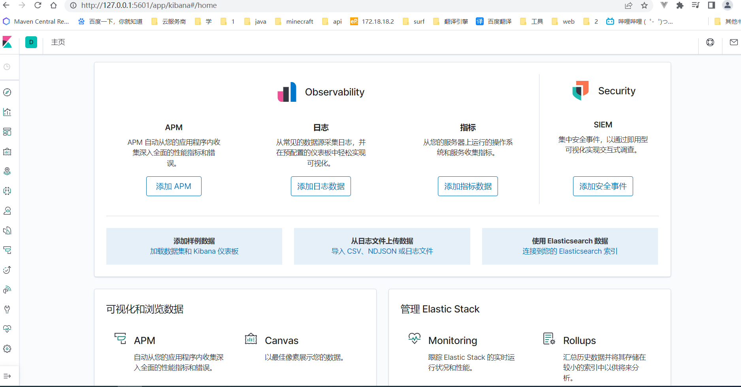This screenshot has height=387, width=741.
Task: Open the Uptime icon in sidebar
Action: pyautogui.click(x=7, y=270)
